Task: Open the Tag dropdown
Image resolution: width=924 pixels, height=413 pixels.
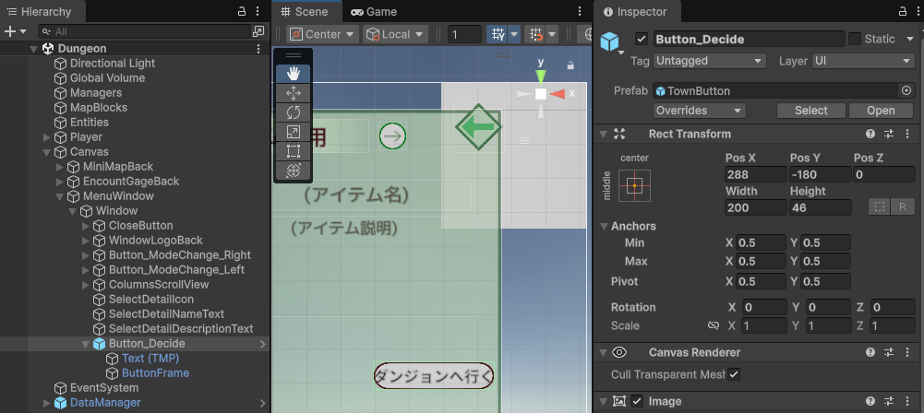Action: [709, 61]
